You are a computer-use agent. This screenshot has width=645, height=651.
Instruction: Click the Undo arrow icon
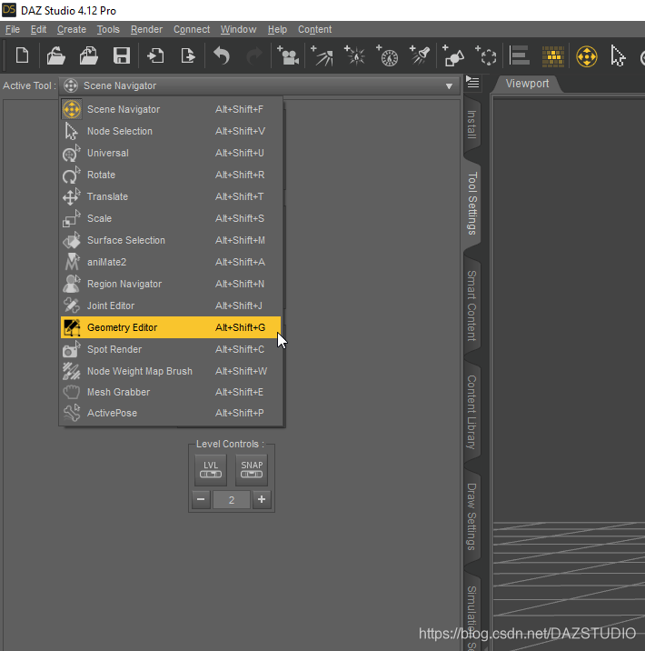(222, 55)
